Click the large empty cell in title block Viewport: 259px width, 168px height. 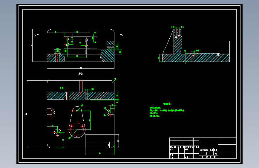pyautogui.click(x=209, y=143)
